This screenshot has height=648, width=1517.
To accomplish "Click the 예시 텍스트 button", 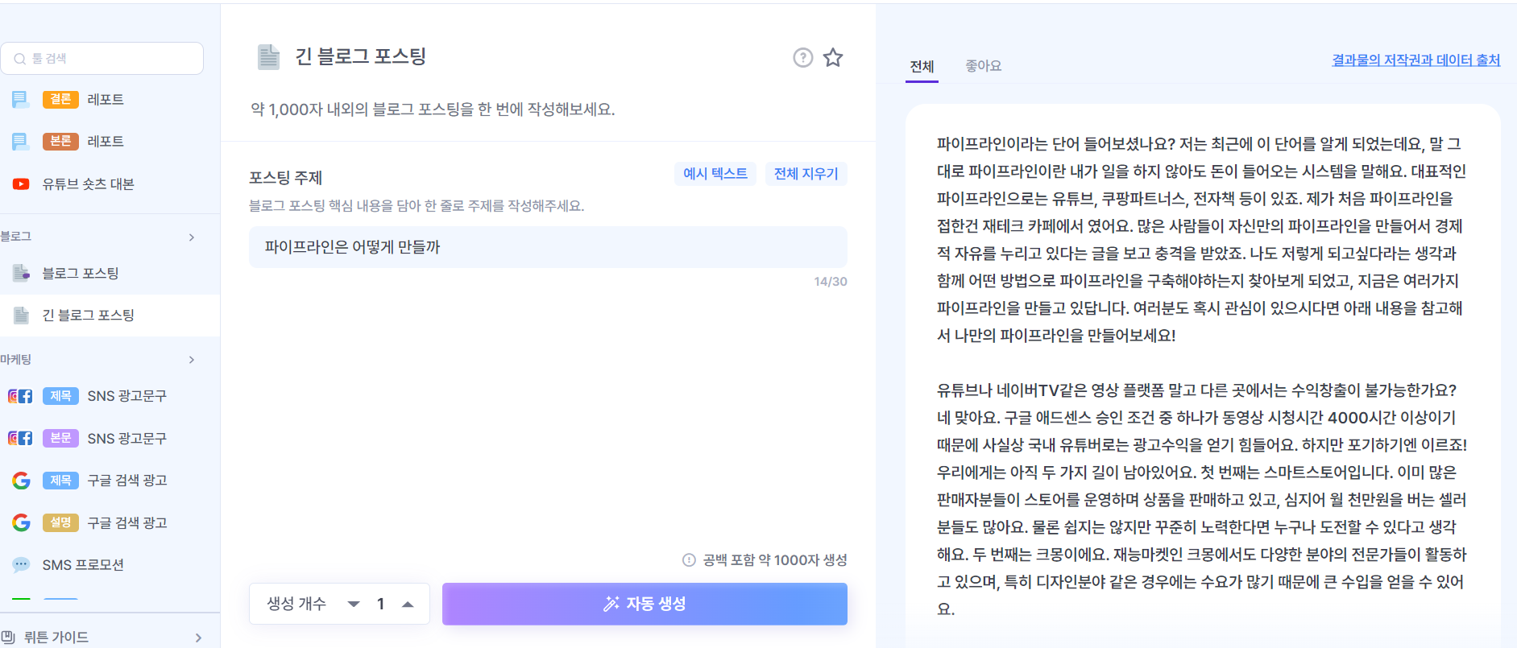I will coord(715,173).
